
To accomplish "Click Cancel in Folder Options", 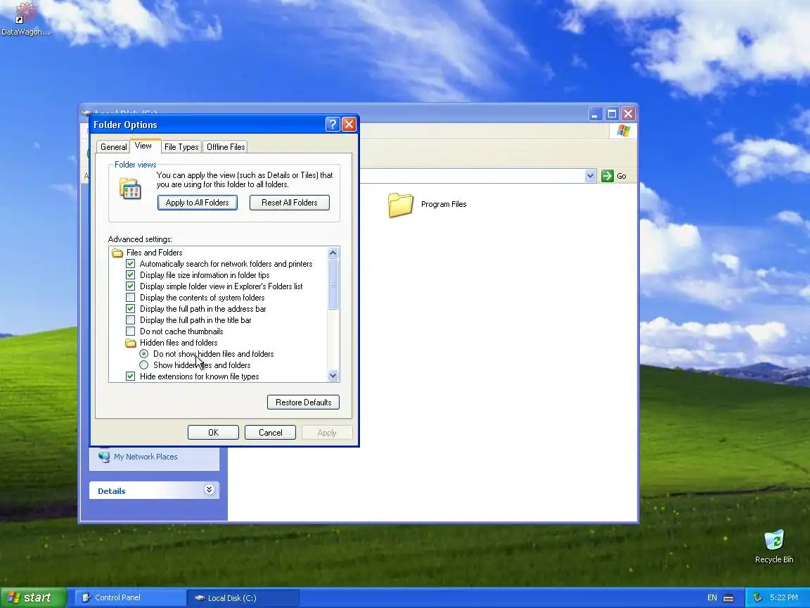I will pos(270,433).
